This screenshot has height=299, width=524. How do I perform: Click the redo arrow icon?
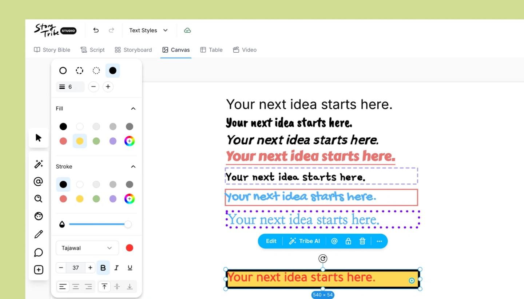click(x=111, y=30)
